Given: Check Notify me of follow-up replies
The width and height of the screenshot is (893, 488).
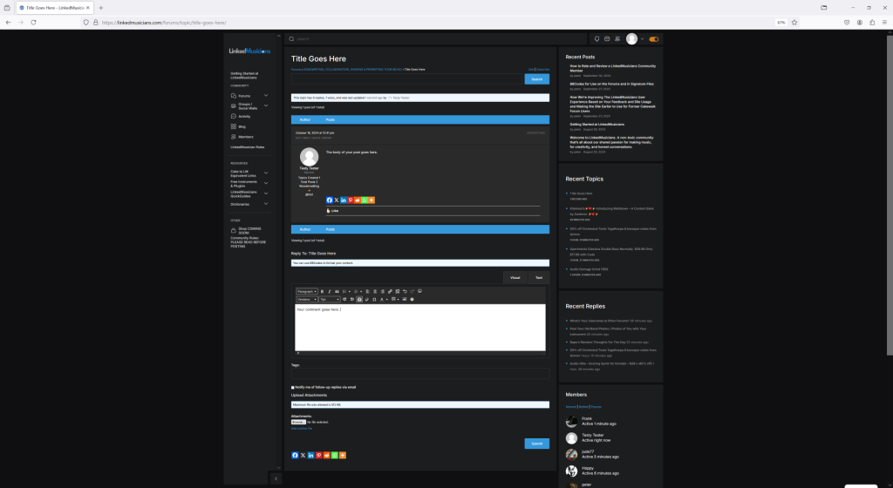Looking at the screenshot, I should pos(293,387).
